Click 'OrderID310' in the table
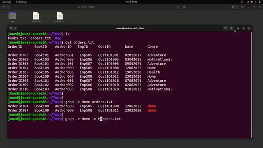 [x=18, y=89]
